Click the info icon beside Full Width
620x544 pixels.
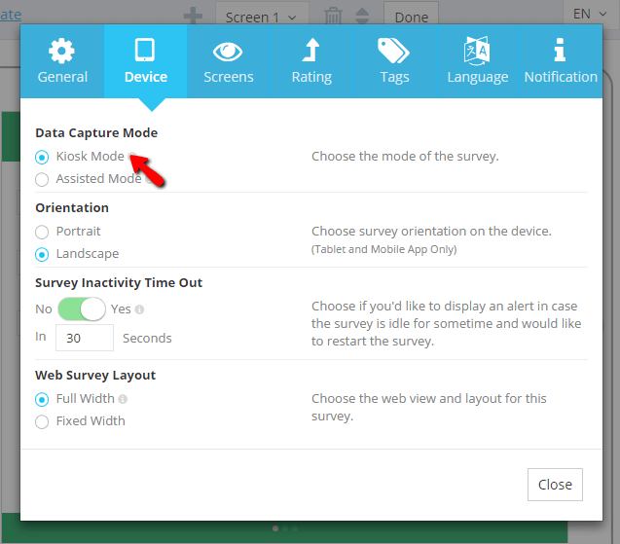click(x=123, y=399)
